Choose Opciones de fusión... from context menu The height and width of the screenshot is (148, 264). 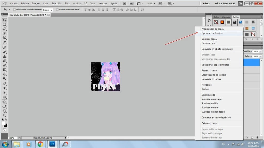219,33
